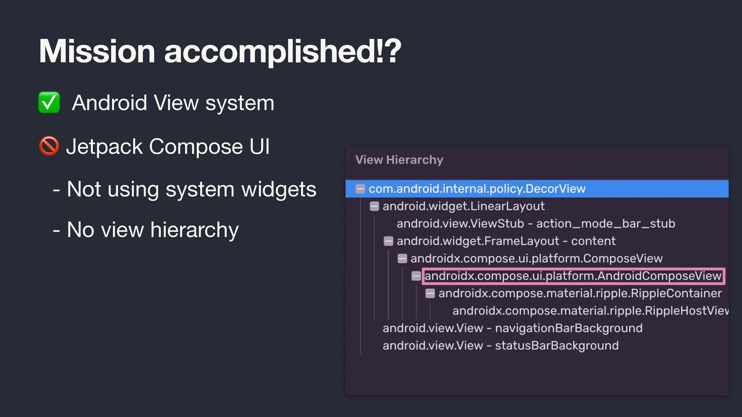Collapse the AndroidComposeView node
Image resolution: width=742 pixels, height=417 pixels.
point(416,276)
